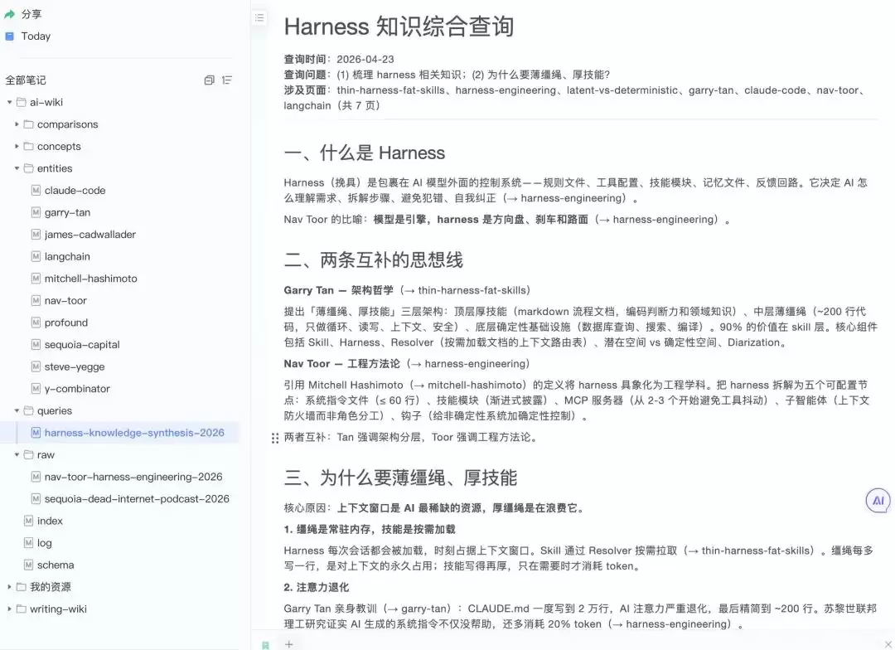This screenshot has height=650, width=895.
Task: Open the Today view
Action: (36, 36)
